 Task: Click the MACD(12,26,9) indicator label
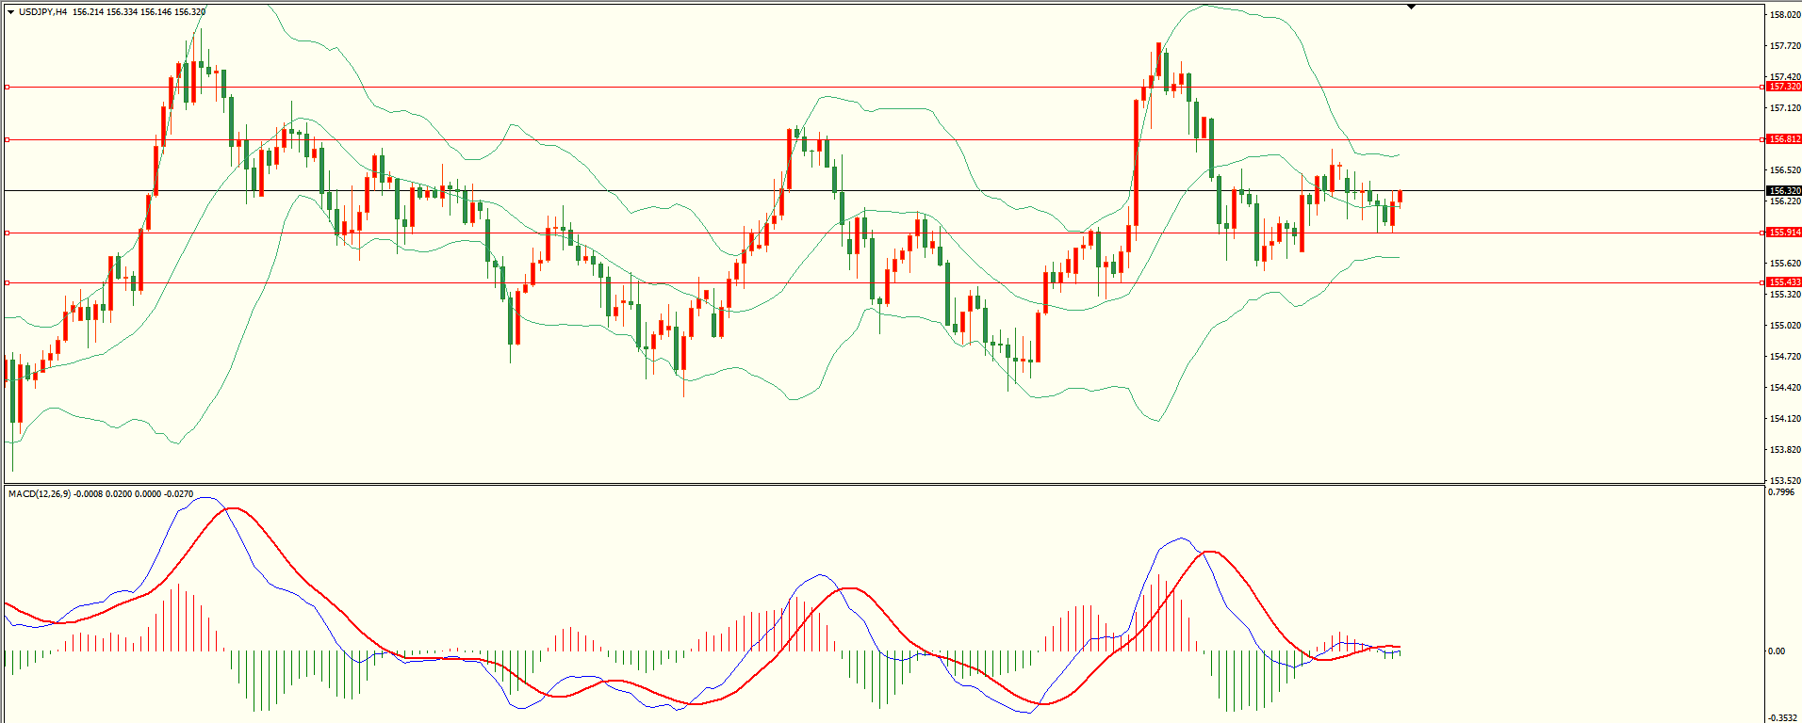pos(39,494)
